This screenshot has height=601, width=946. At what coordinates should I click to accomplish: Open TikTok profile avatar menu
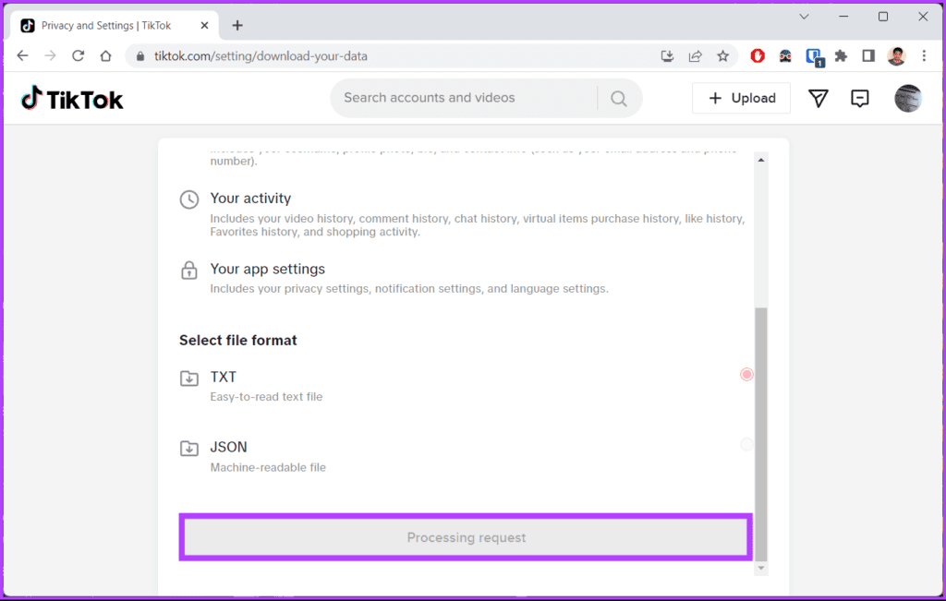click(x=907, y=98)
